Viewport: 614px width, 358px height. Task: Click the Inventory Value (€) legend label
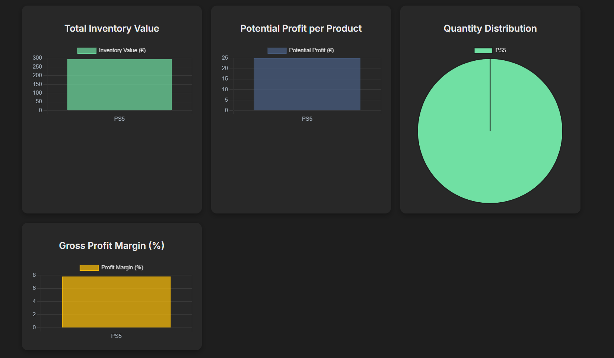tap(122, 50)
